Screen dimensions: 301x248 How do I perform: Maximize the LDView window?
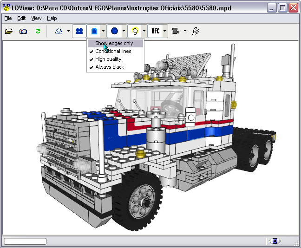[282, 8]
